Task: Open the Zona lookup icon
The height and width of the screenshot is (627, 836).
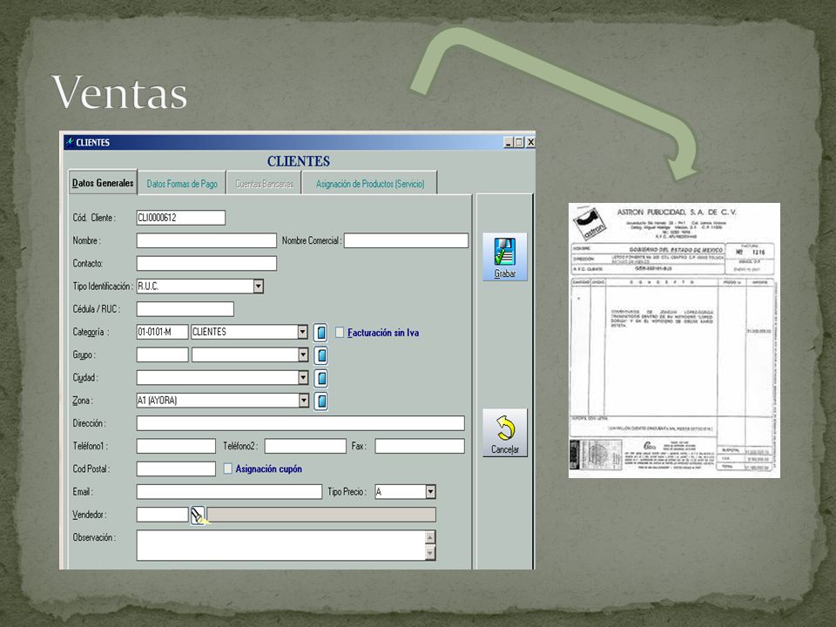Action: pyautogui.click(x=320, y=401)
